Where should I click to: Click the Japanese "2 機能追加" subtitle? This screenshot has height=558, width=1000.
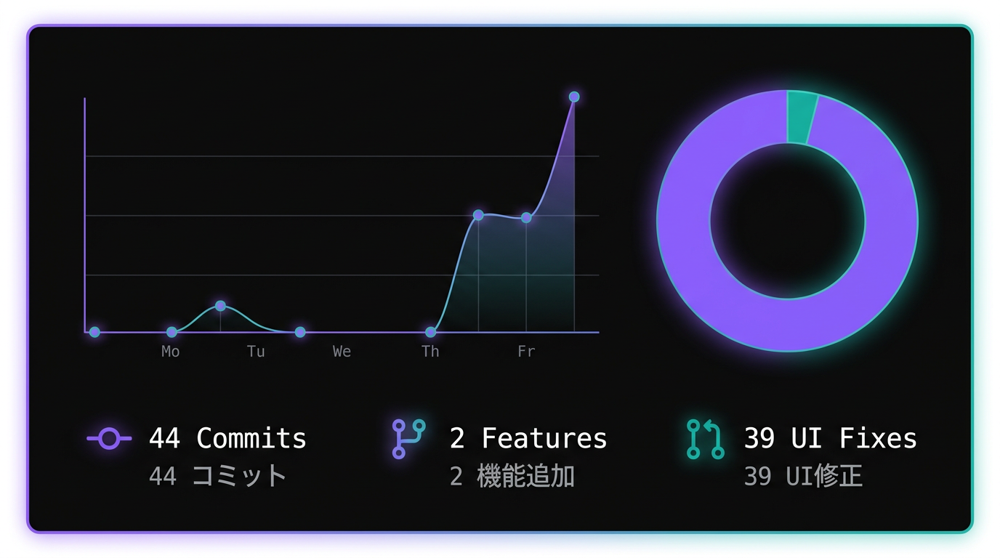pos(512,477)
